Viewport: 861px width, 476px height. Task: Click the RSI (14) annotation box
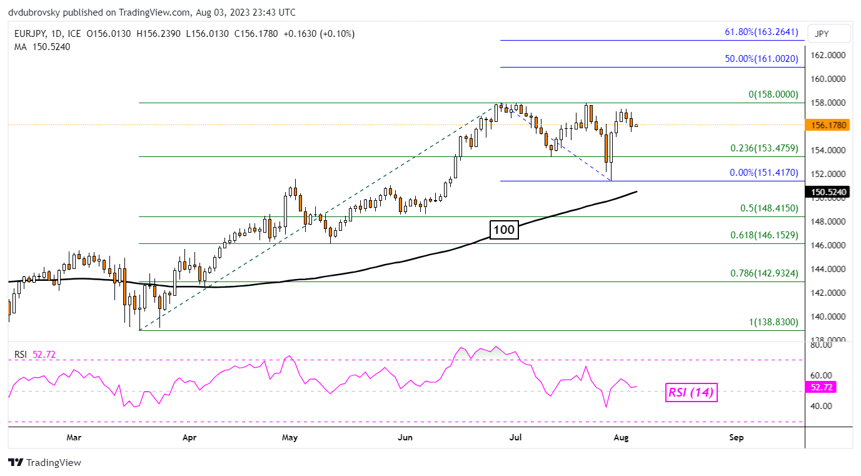[x=692, y=393]
